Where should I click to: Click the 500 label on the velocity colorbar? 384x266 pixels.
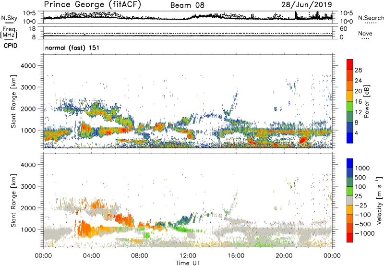360,178
